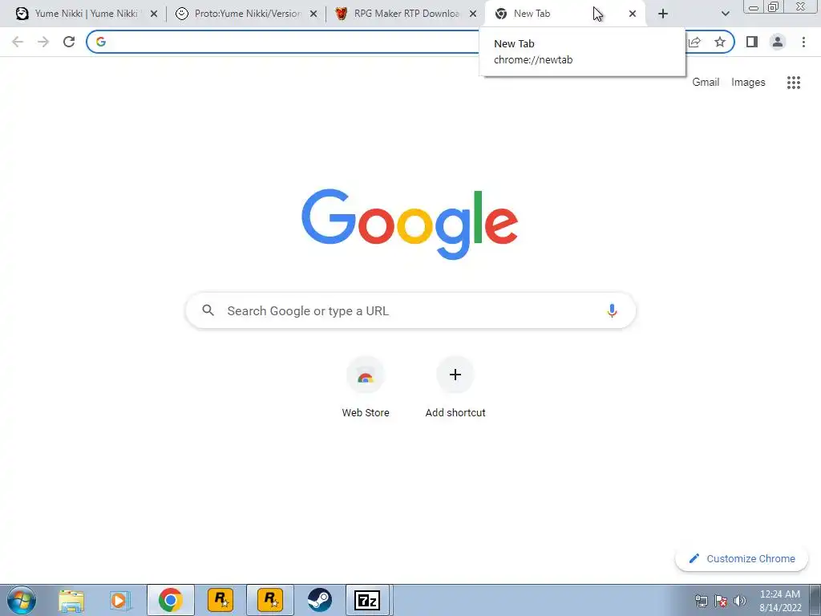Open the first Rockstar Games taskbar icon
821x616 pixels.
click(x=220, y=600)
